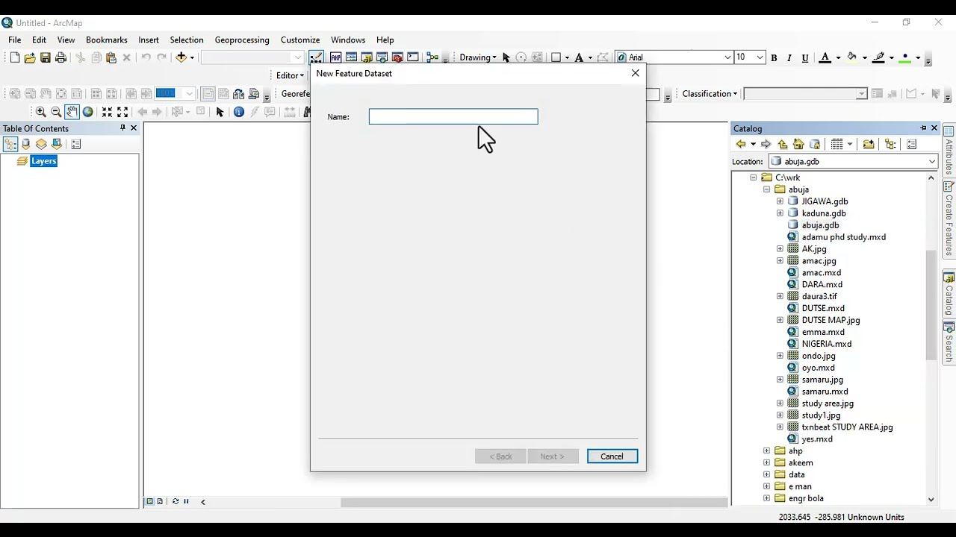Close the New Feature Dataset dialog with X
Screen dimensions: 956x537
coord(636,73)
